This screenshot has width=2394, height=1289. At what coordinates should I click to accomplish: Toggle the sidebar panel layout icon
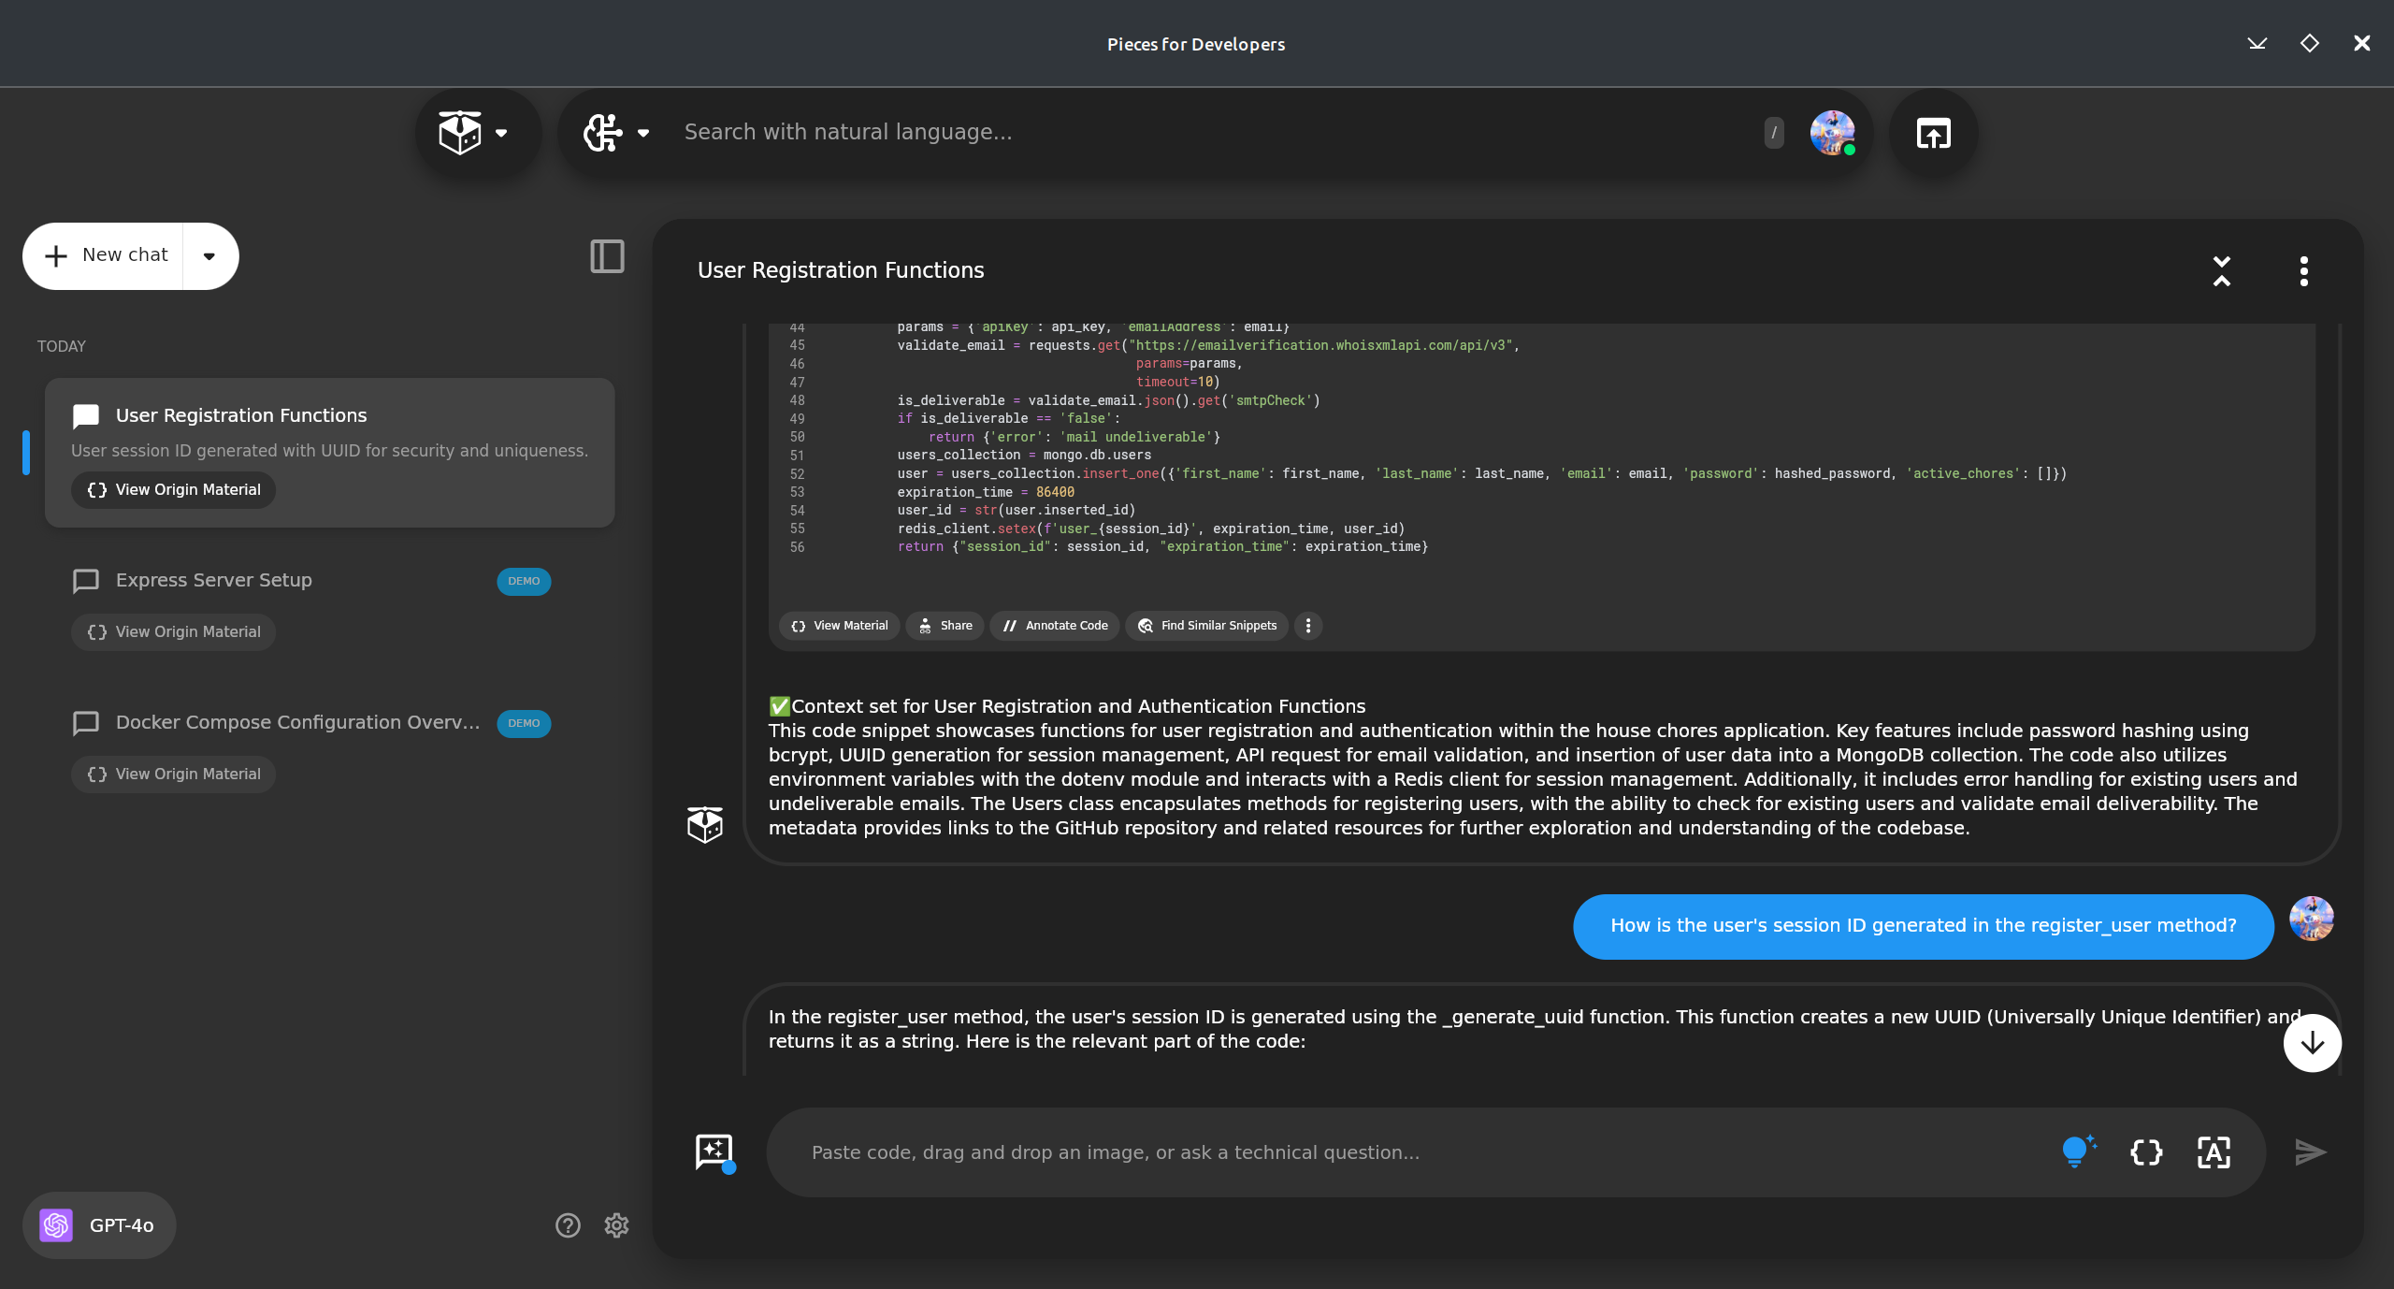[x=607, y=255]
